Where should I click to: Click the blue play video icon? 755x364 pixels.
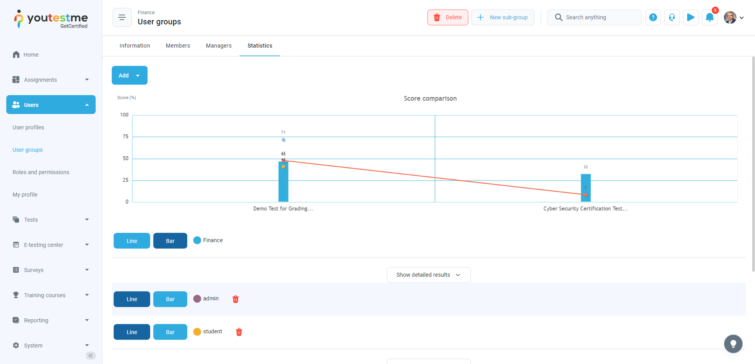tap(690, 17)
